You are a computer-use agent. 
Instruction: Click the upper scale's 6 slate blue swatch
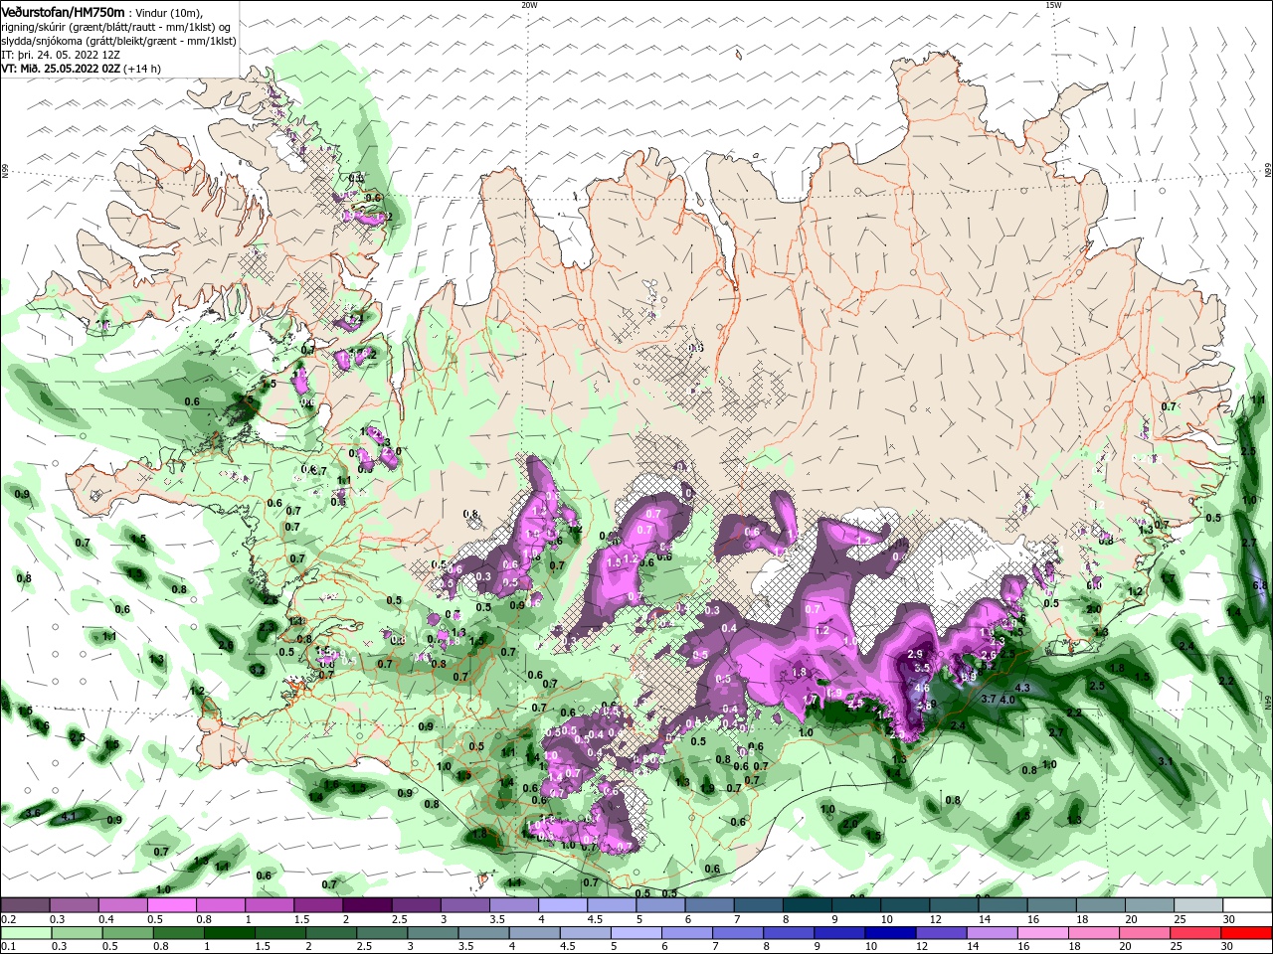(x=709, y=905)
